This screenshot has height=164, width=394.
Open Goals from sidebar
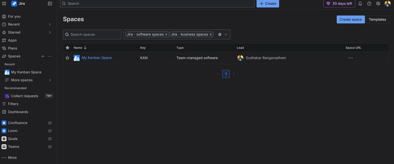(13, 139)
